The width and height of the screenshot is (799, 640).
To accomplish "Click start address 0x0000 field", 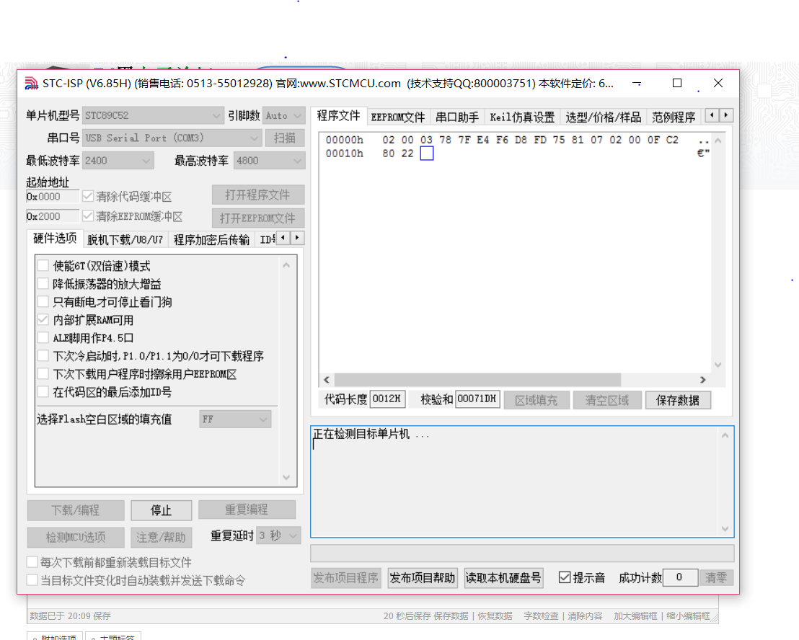I will [x=53, y=197].
